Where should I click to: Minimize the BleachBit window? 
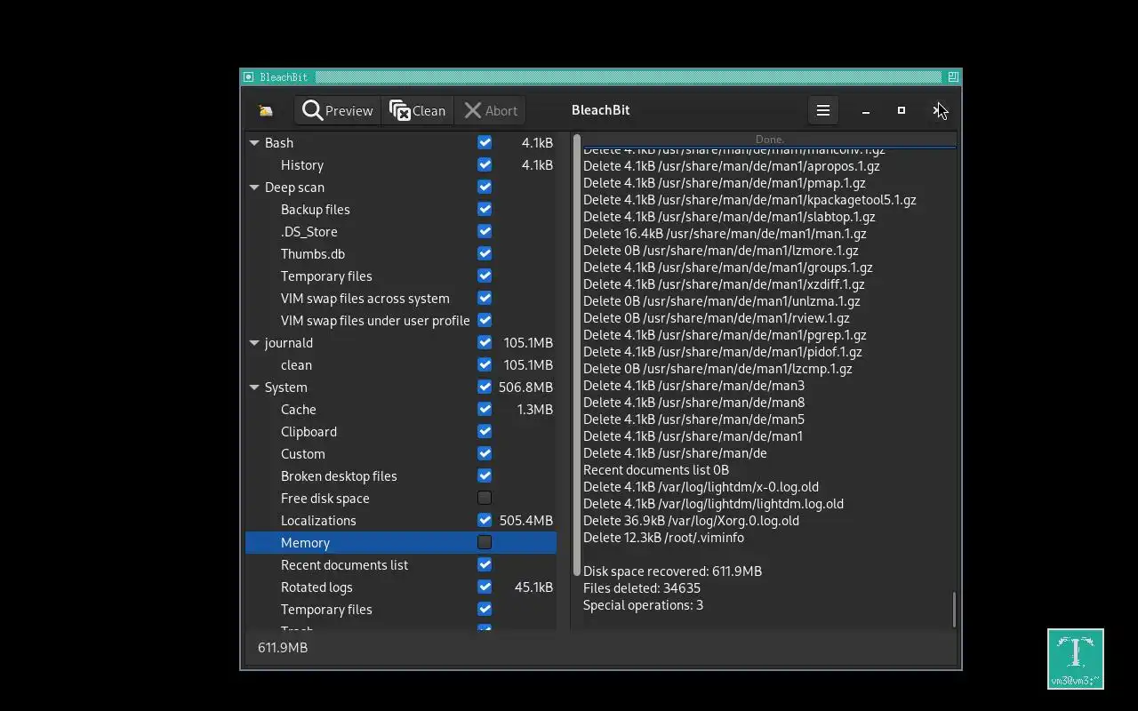tap(866, 110)
